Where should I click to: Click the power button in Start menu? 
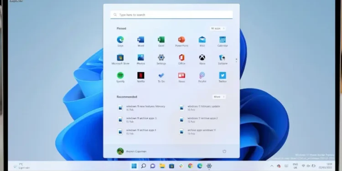click(224, 151)
